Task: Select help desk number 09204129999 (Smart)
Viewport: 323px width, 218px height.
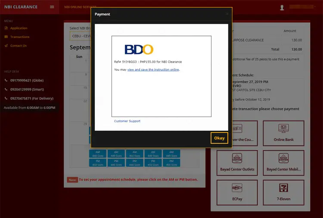Action: tap(27, 89)
